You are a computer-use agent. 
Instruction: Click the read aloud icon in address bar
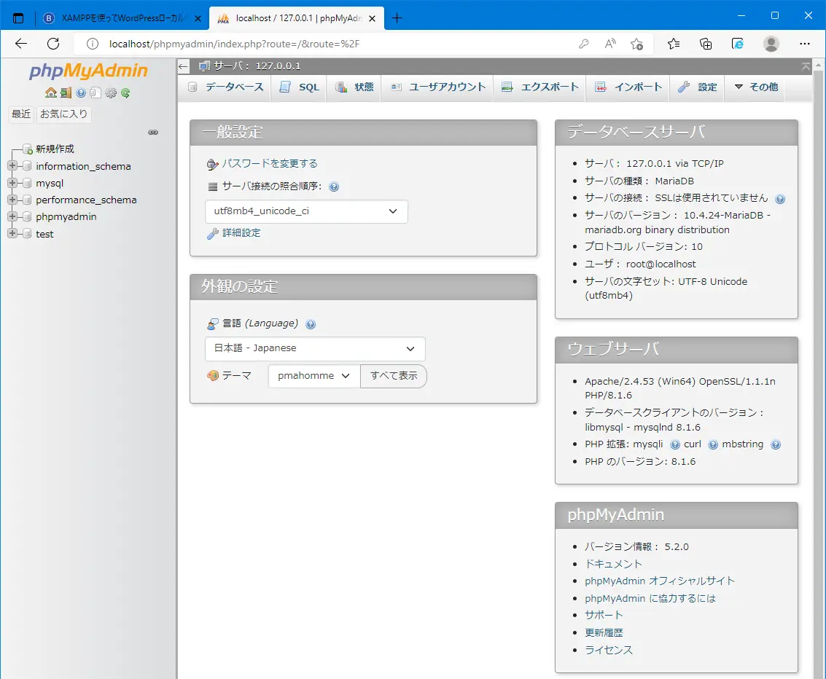click(x=610, y=44)
